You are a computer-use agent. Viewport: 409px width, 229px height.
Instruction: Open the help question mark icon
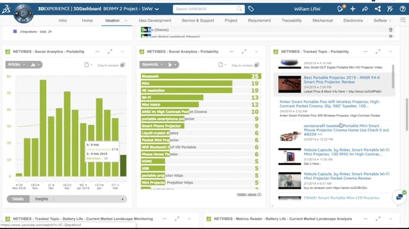(x=403, y=9)
